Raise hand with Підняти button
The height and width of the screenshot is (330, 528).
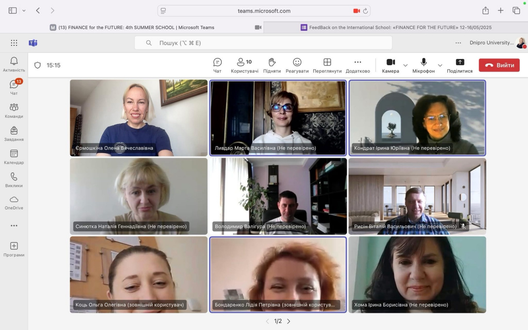pyautogui.click(x=272, y=65)
